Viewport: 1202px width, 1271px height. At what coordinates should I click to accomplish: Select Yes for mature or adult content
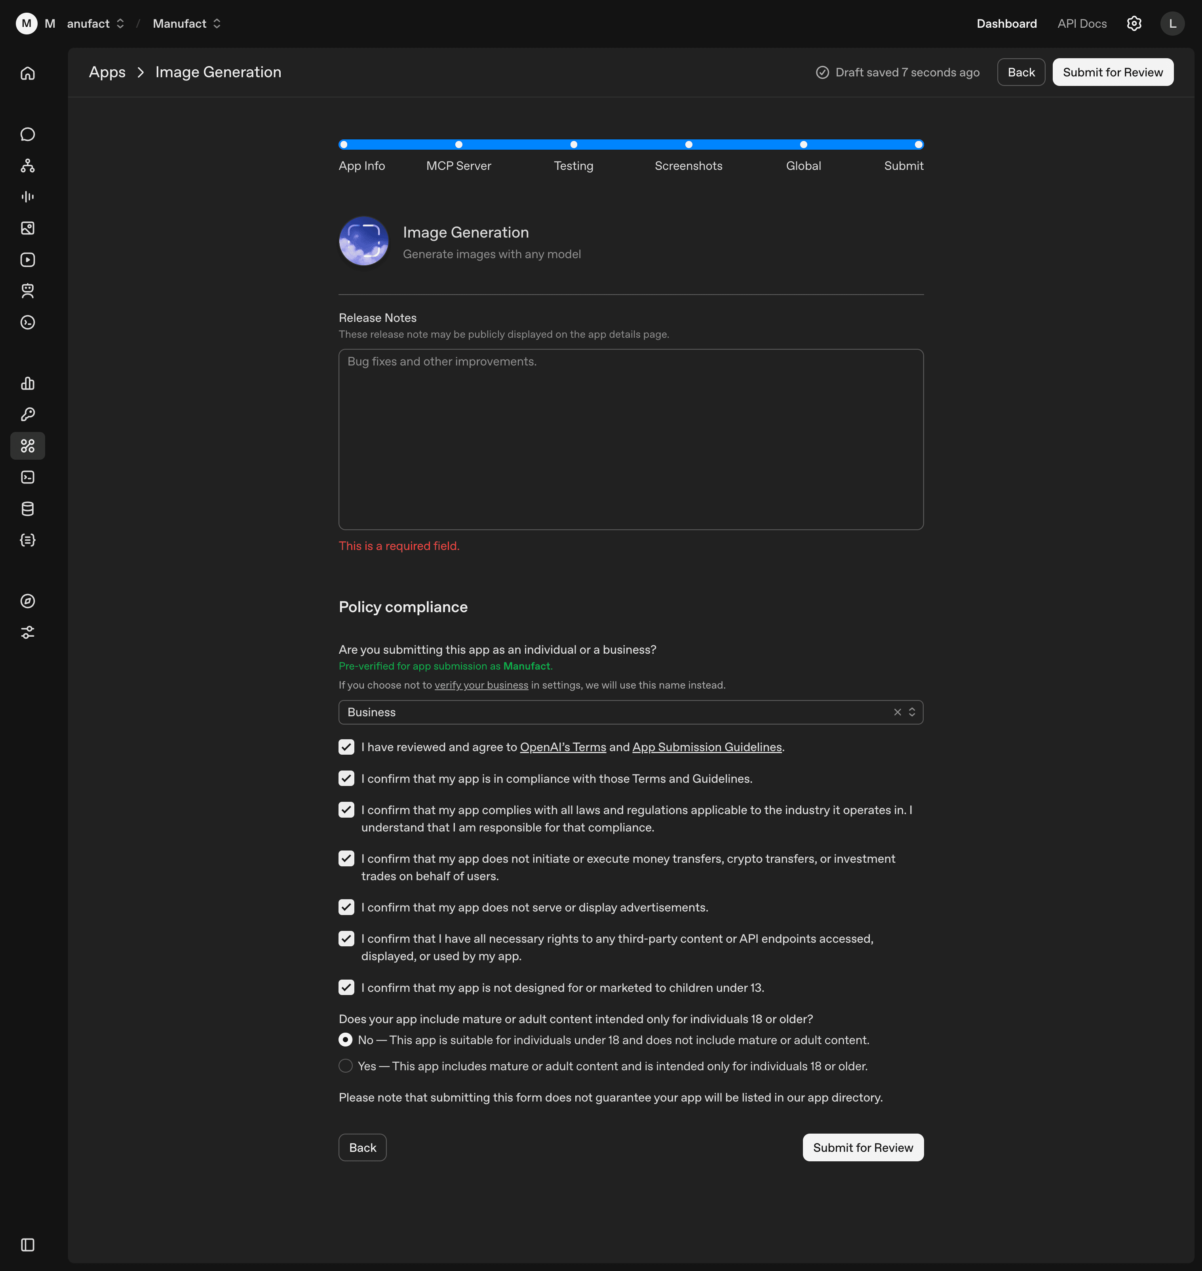(x=345, y=1066)
